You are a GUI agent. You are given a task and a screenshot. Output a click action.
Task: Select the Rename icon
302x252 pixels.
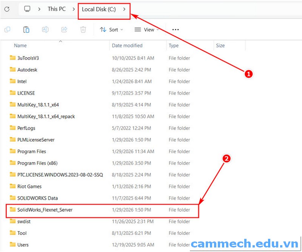point(45,29)
